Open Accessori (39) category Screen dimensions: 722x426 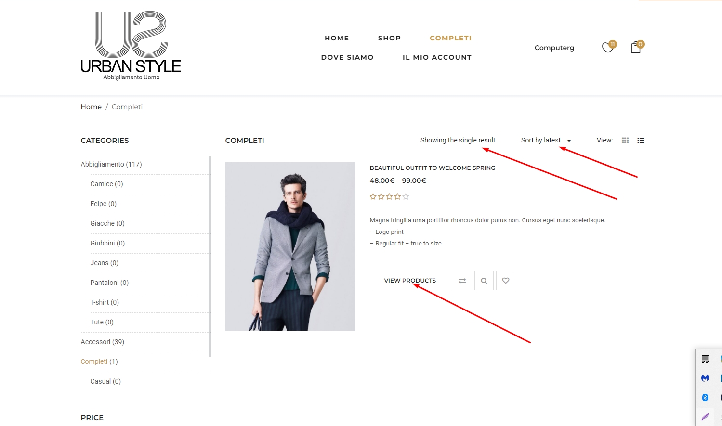103,342
